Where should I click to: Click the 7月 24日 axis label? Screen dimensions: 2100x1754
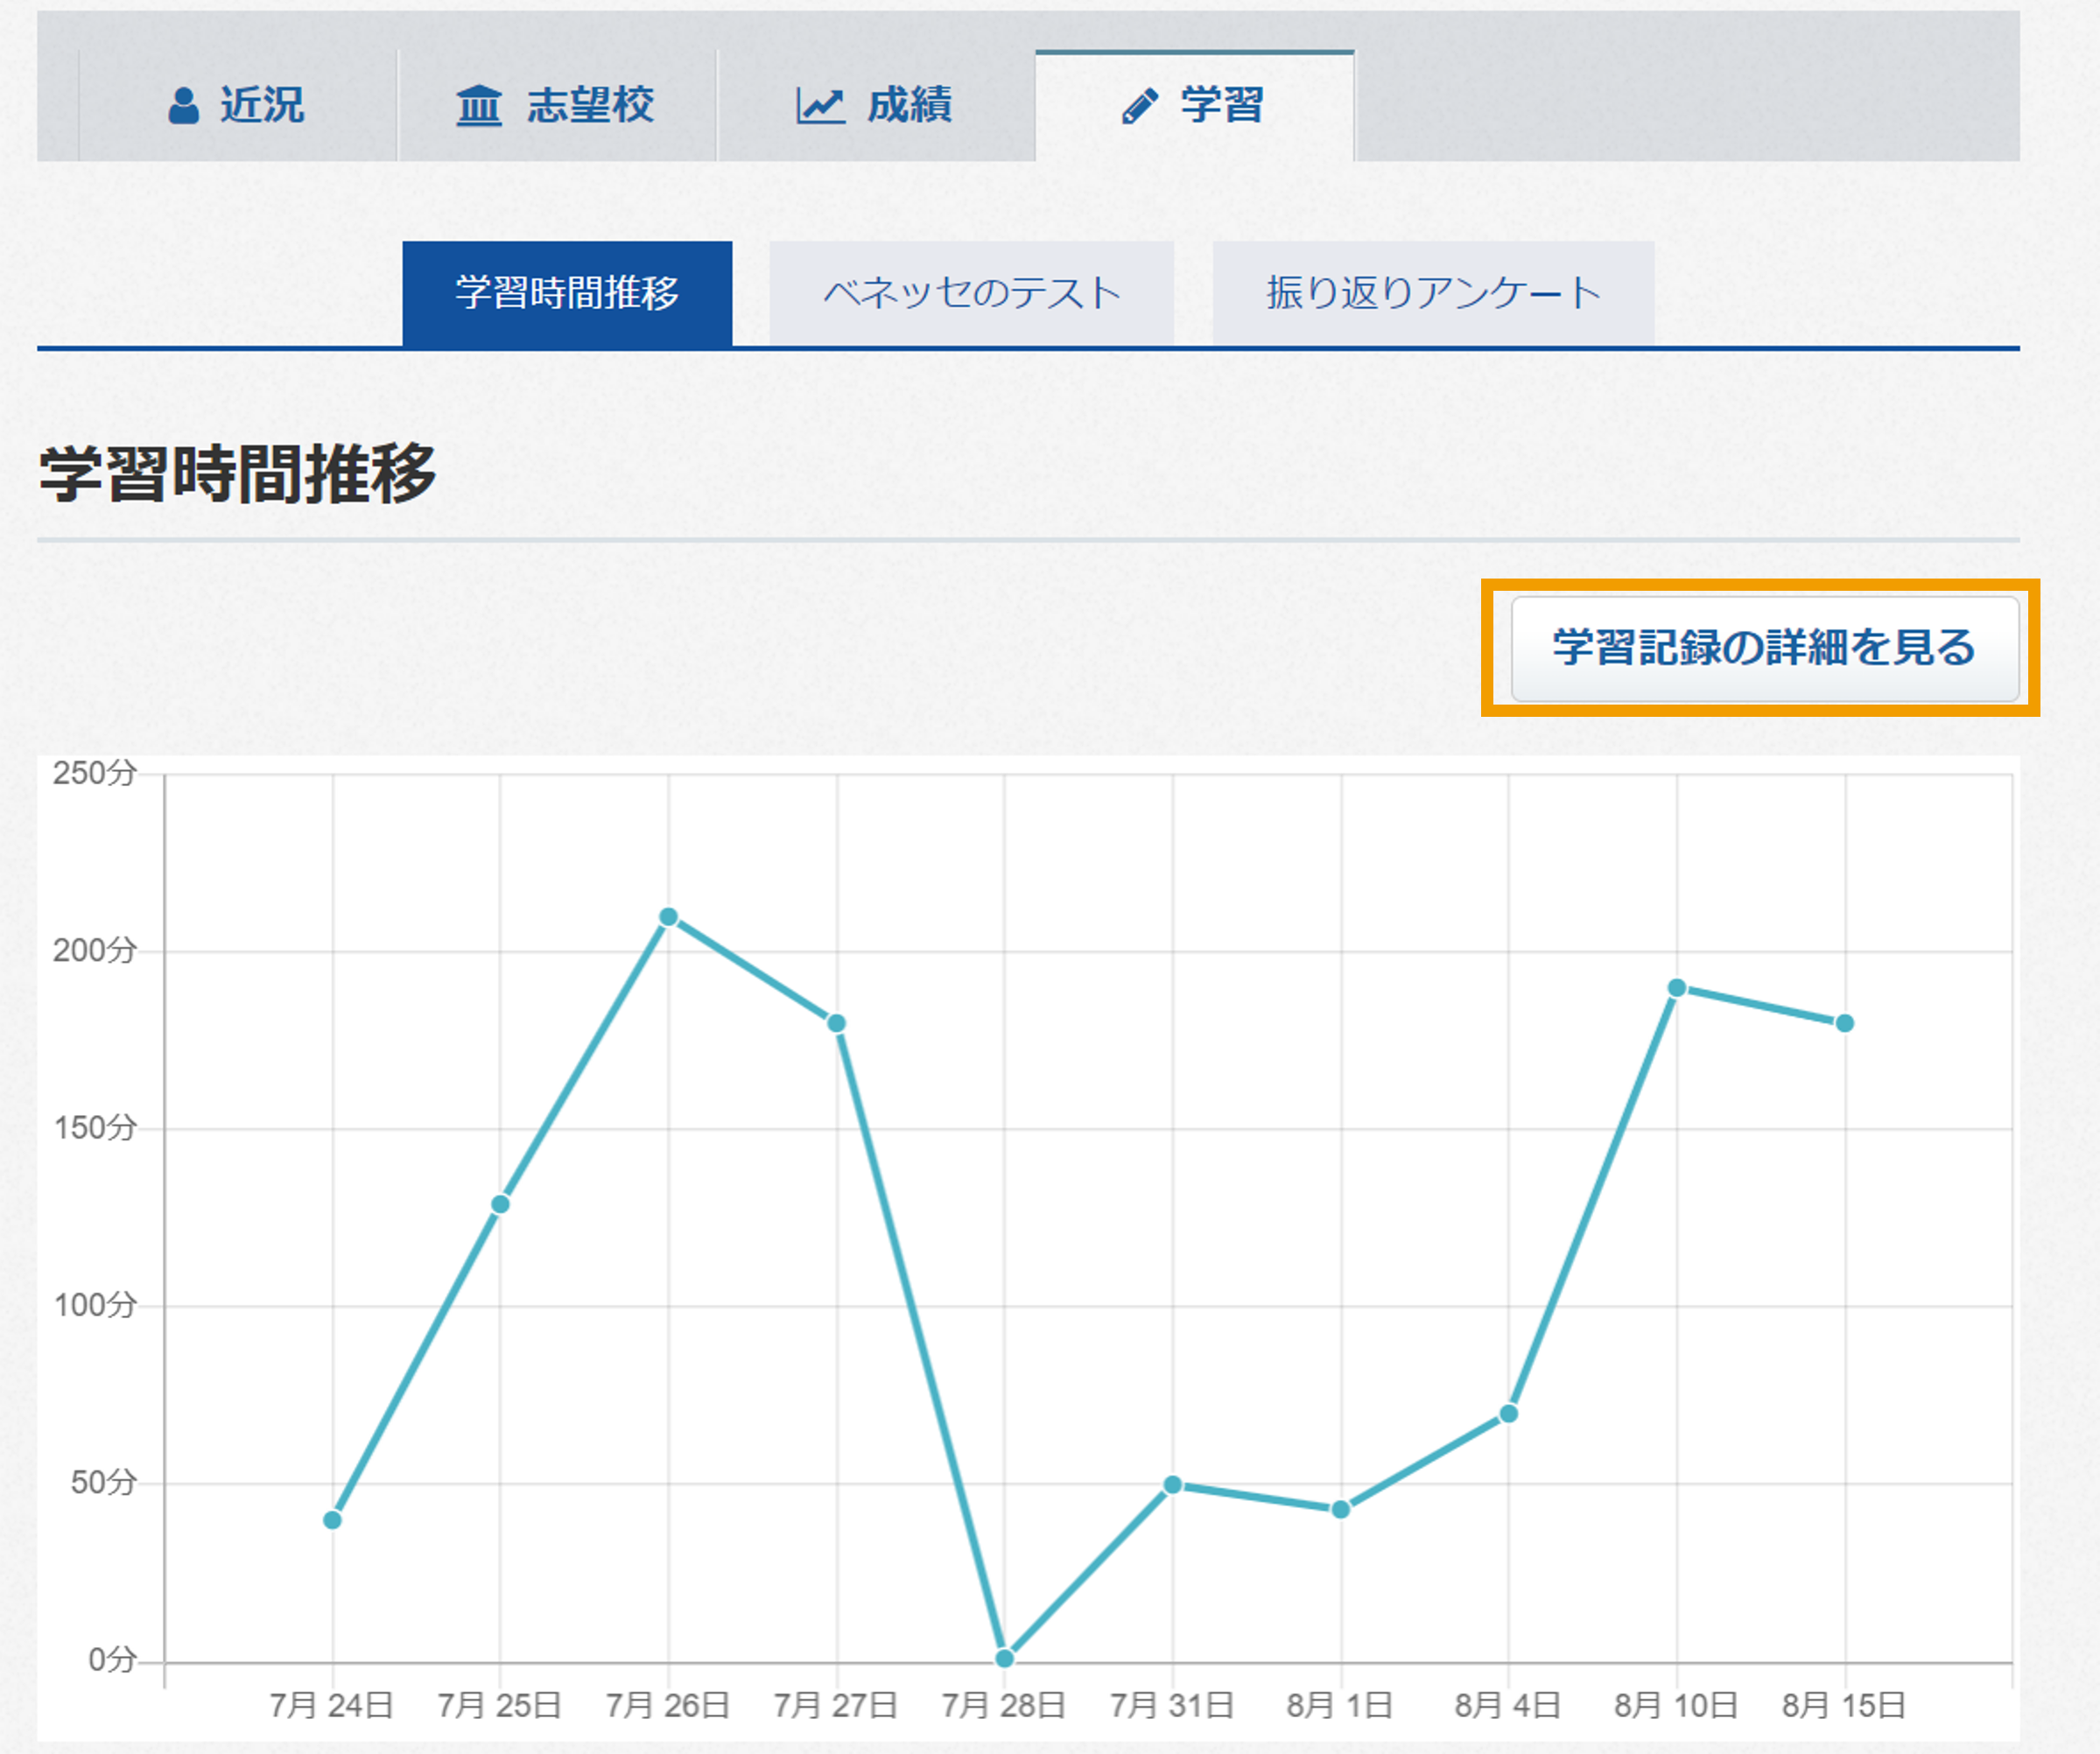pyautogui.click(x=331, y=1705)
